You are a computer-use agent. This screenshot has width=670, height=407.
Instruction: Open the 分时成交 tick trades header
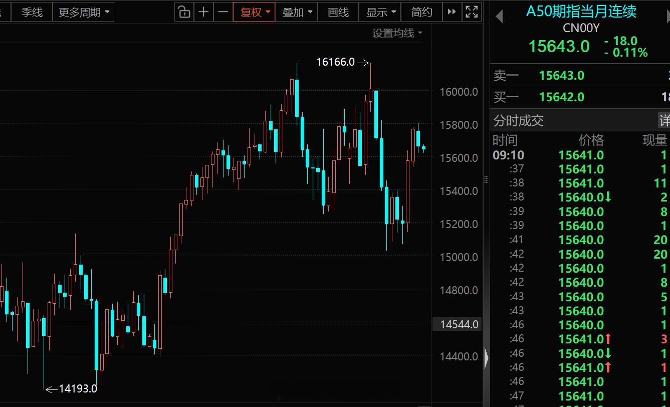tap(519, 120)
